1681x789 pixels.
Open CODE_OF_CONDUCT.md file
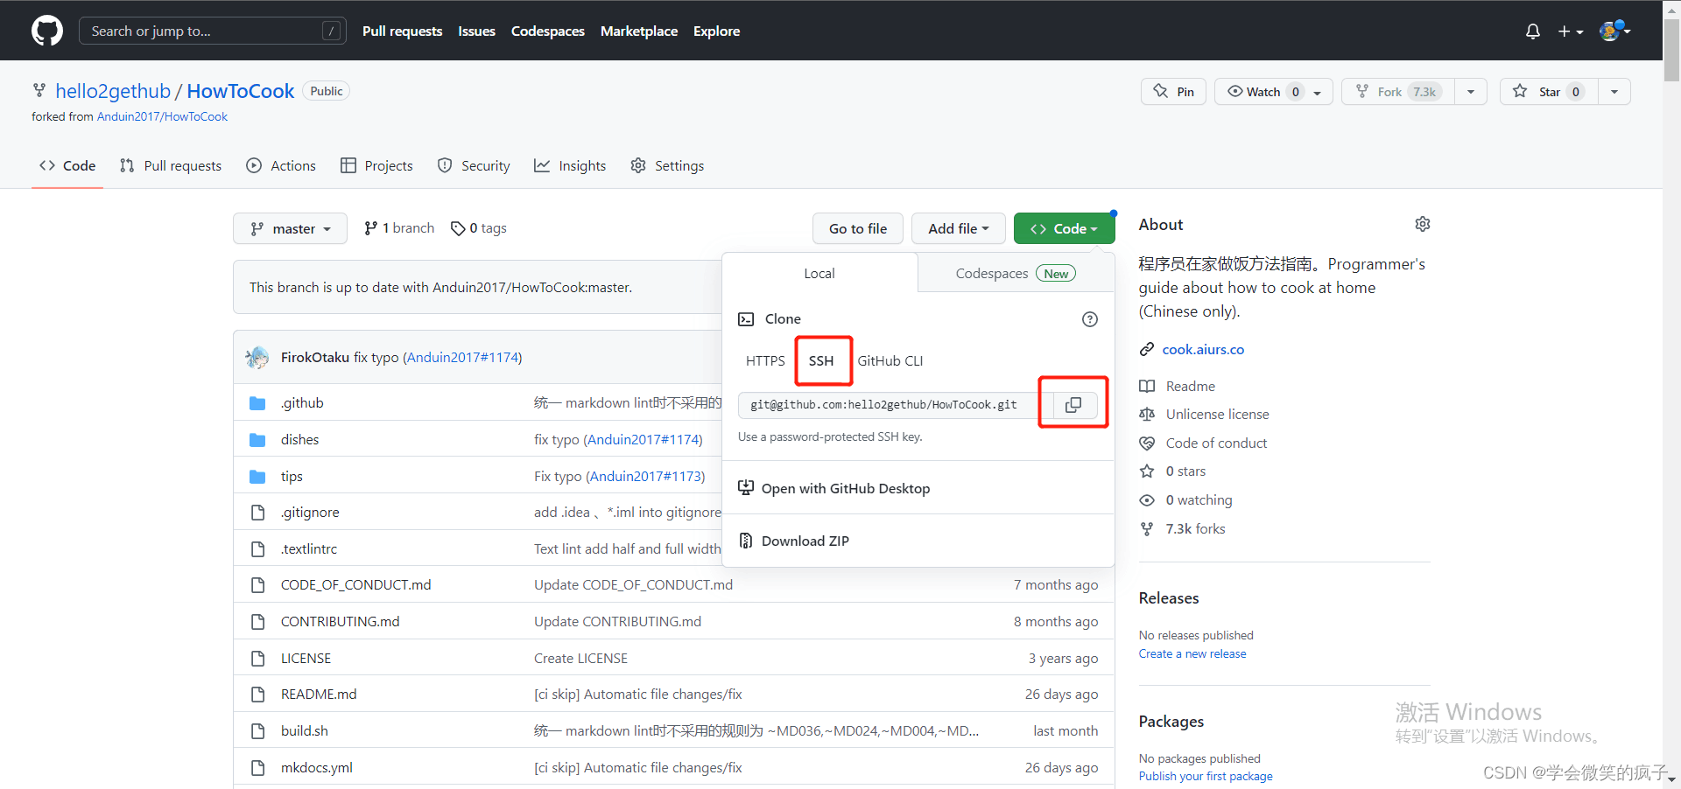tap(355, 584)
